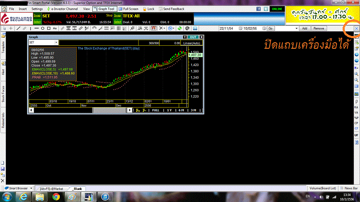This screenshot has width=360, height=202.
Task: Select the parallel lines drawing tool
Action: coord(24,28)
